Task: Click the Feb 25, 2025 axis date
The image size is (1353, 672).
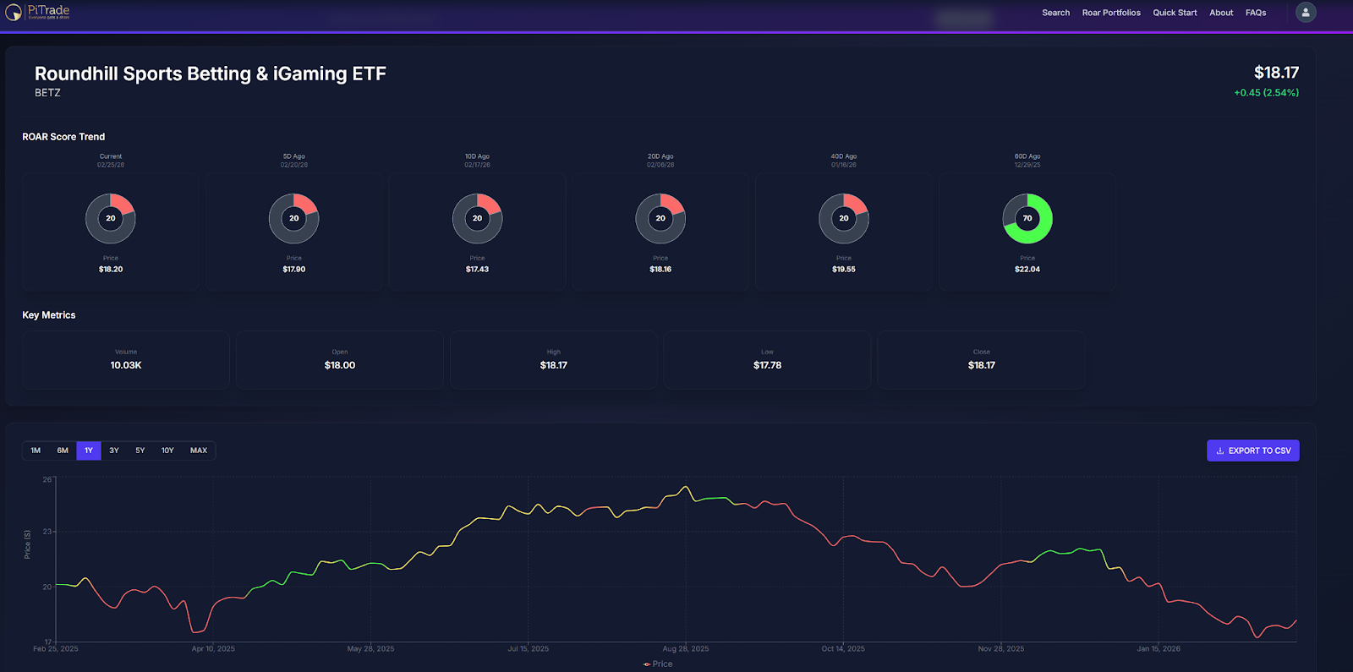Action: (56, 649)
